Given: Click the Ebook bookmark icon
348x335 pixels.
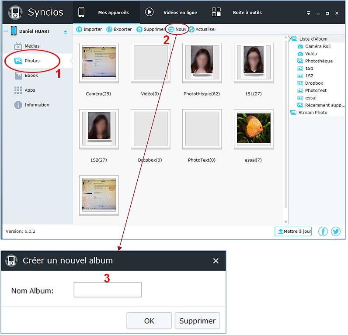Looking at the screenshot, I should click(x=18, y=76).
